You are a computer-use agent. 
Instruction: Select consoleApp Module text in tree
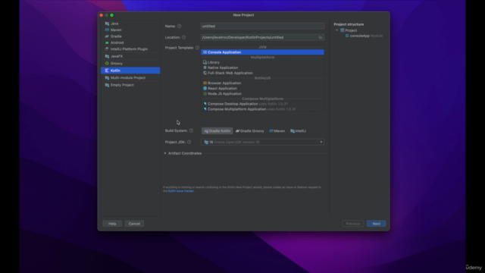pos(366,36)
